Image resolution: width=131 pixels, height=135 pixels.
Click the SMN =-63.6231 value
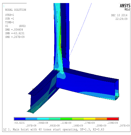(15, 33)
